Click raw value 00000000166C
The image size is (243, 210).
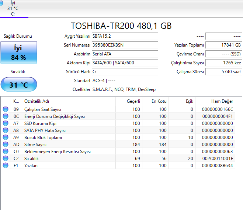(218, 109)
